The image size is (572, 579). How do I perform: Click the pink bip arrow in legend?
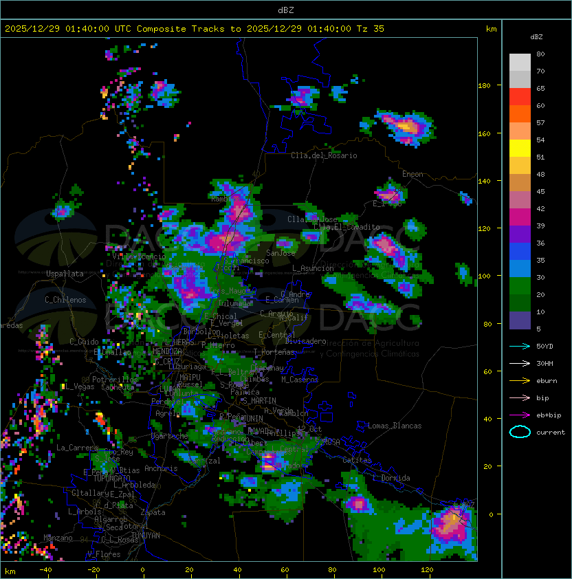(520, 397)
